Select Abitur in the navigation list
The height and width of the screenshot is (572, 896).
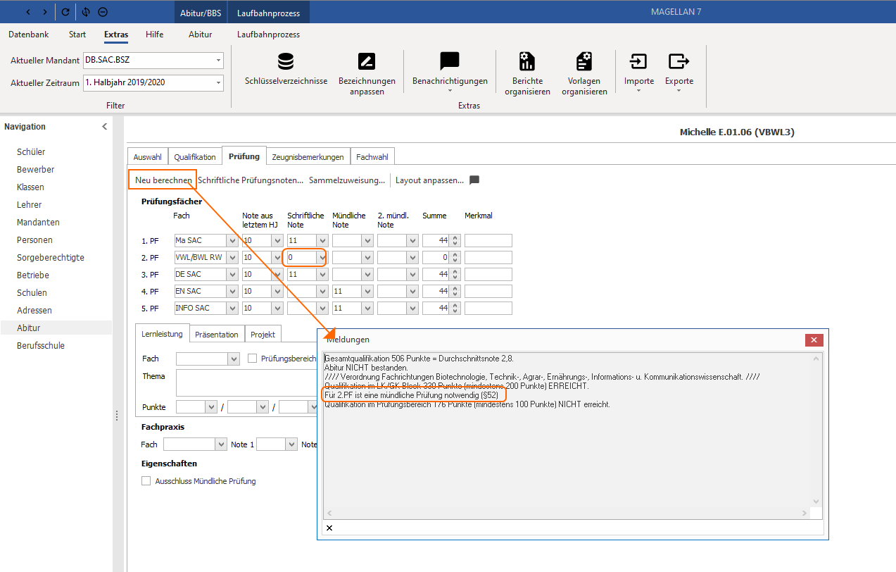point(29,328)
